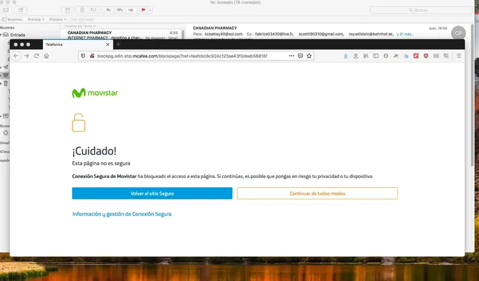Screen dimensions: 479x281
Task: Open Información y gestión de Conexión Segura link
Action: 122,214
